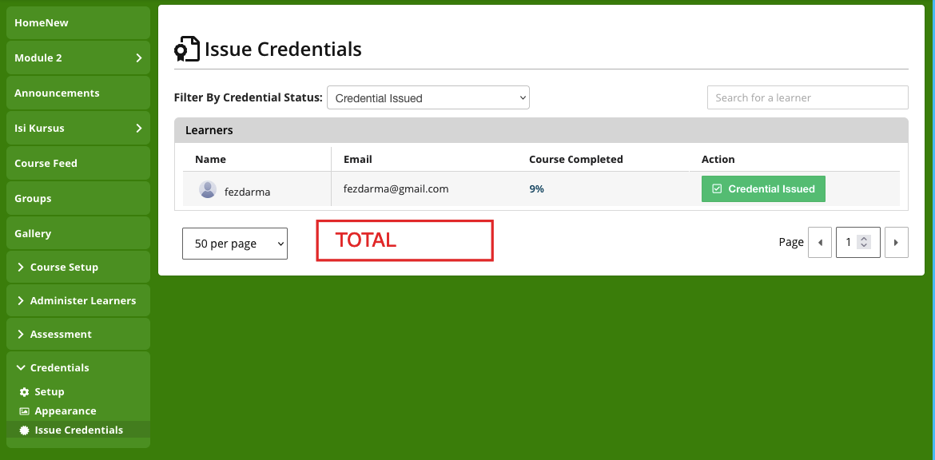The width and height of the screenshot is (935, 460).
Task: Click the Issue Credentials page header icon
Action: point(187,49)
